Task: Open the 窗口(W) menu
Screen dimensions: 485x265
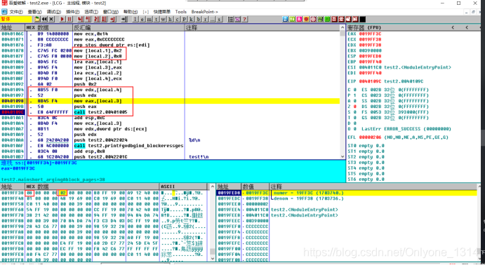Action: pos(111,12)
